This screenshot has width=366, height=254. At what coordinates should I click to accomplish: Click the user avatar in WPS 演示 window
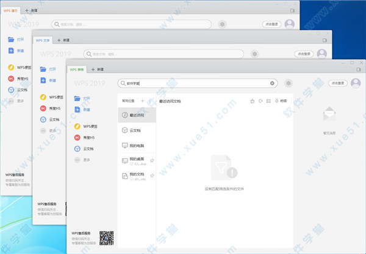pyautogui.click(x=290, y=24)
